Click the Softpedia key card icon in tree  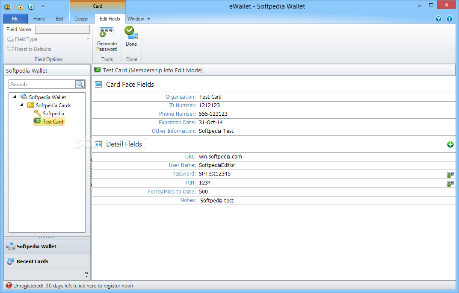pos(38,113)
